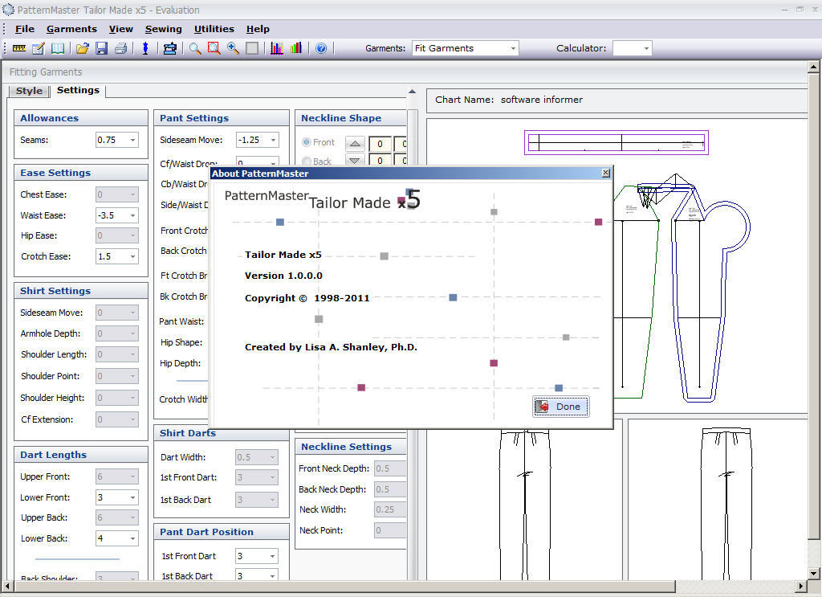822x597 pixels.
Task: Open the Pant 1st Back Dart position dropdown
Action: tap(272, 576)
